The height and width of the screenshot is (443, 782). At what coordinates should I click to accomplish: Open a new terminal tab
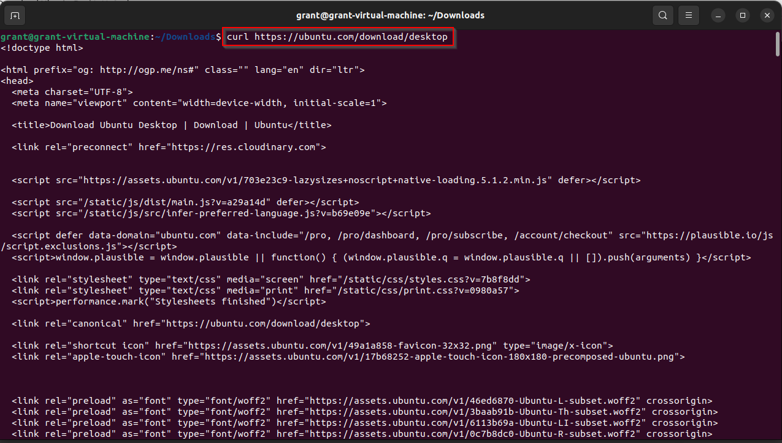coord(13,15)
